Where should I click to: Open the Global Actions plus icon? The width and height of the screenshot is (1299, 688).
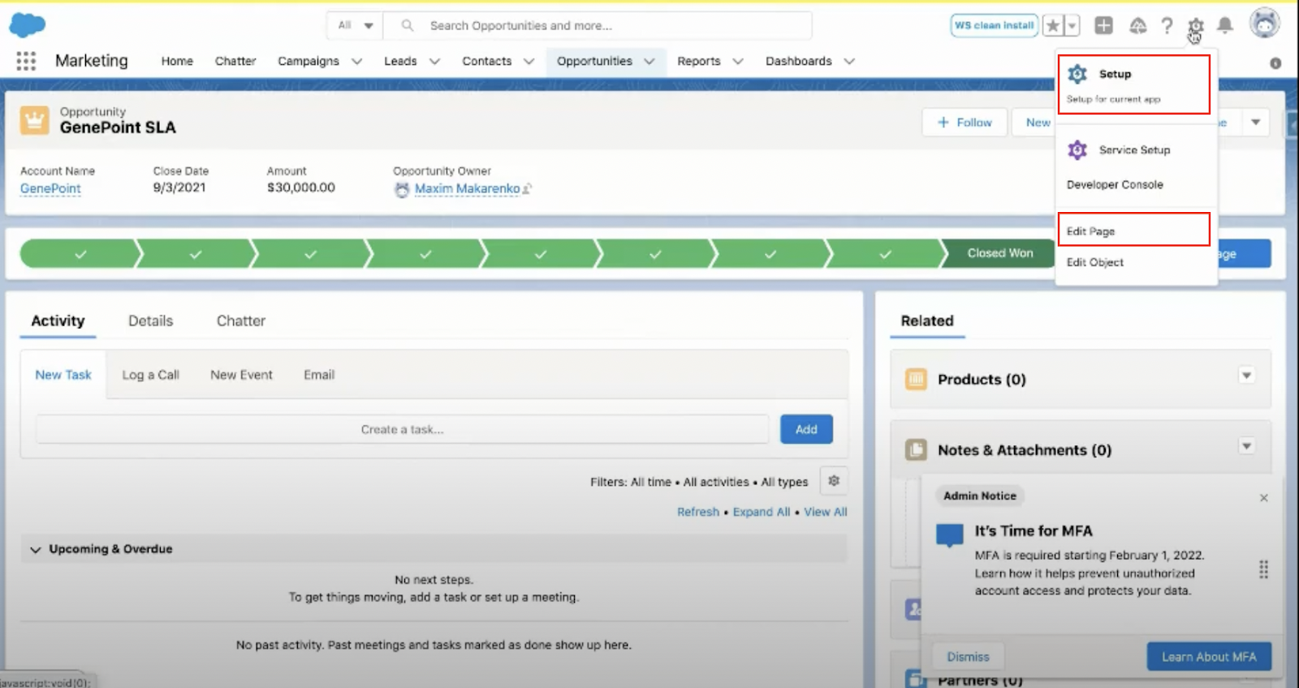tap(1103, 25)
